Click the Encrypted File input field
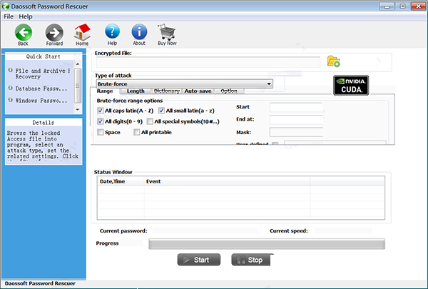428x289 pixels. pyautogui.click(x=208, y=62)
